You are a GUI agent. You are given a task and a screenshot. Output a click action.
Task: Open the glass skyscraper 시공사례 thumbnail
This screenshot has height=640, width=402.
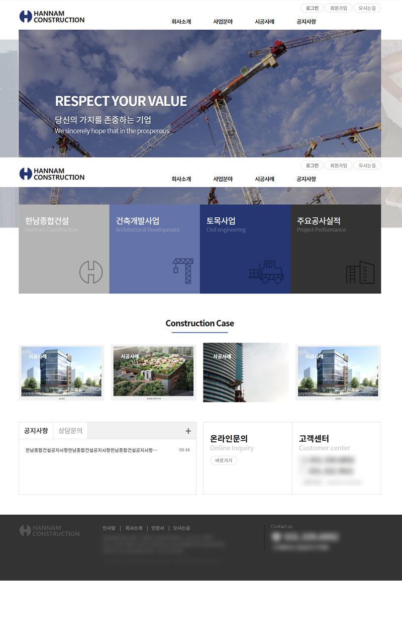(246, 372)
